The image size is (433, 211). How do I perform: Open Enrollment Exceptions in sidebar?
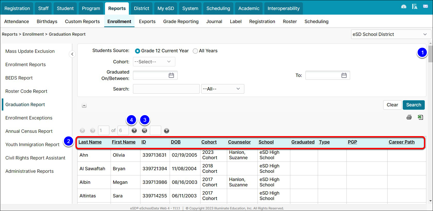(x=29, y=118)
